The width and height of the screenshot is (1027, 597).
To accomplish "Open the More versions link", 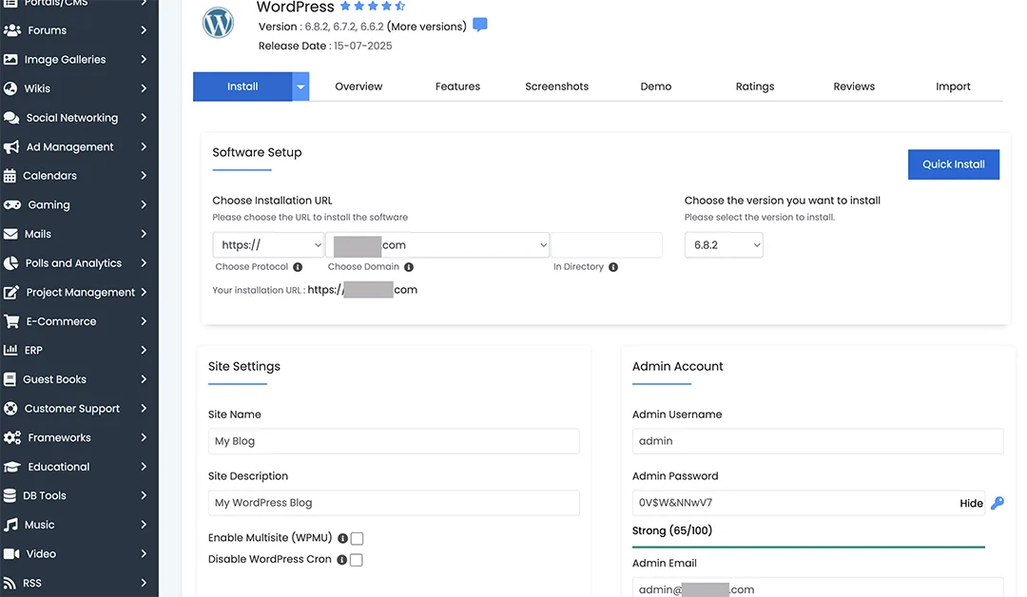I will (427, 27).
